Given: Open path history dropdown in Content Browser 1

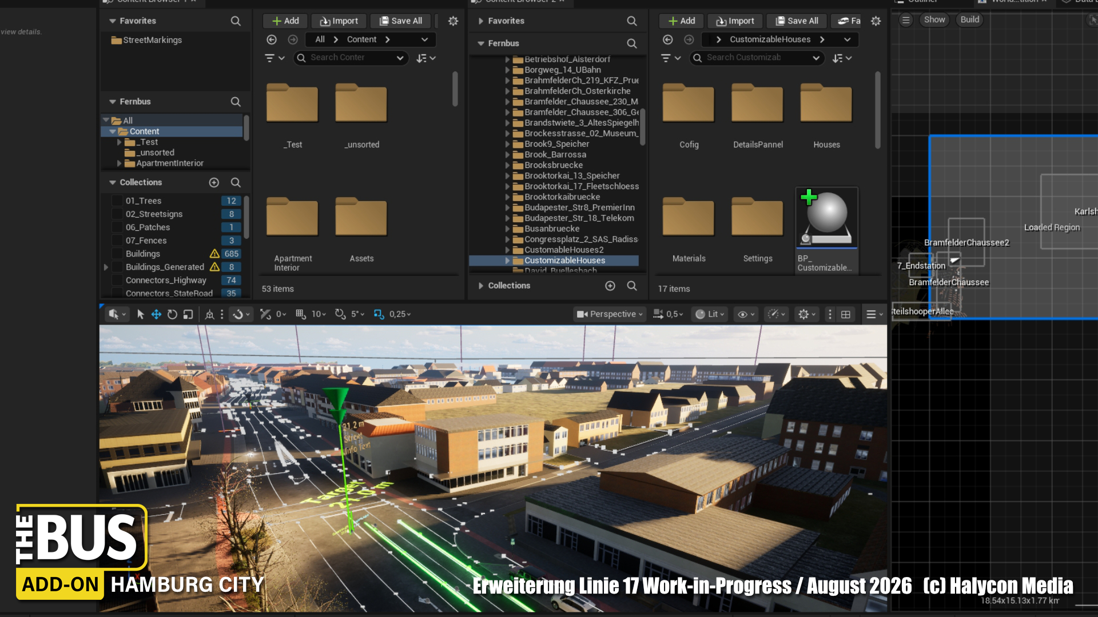Looking at the screenshot, I should tap(425, 39).
